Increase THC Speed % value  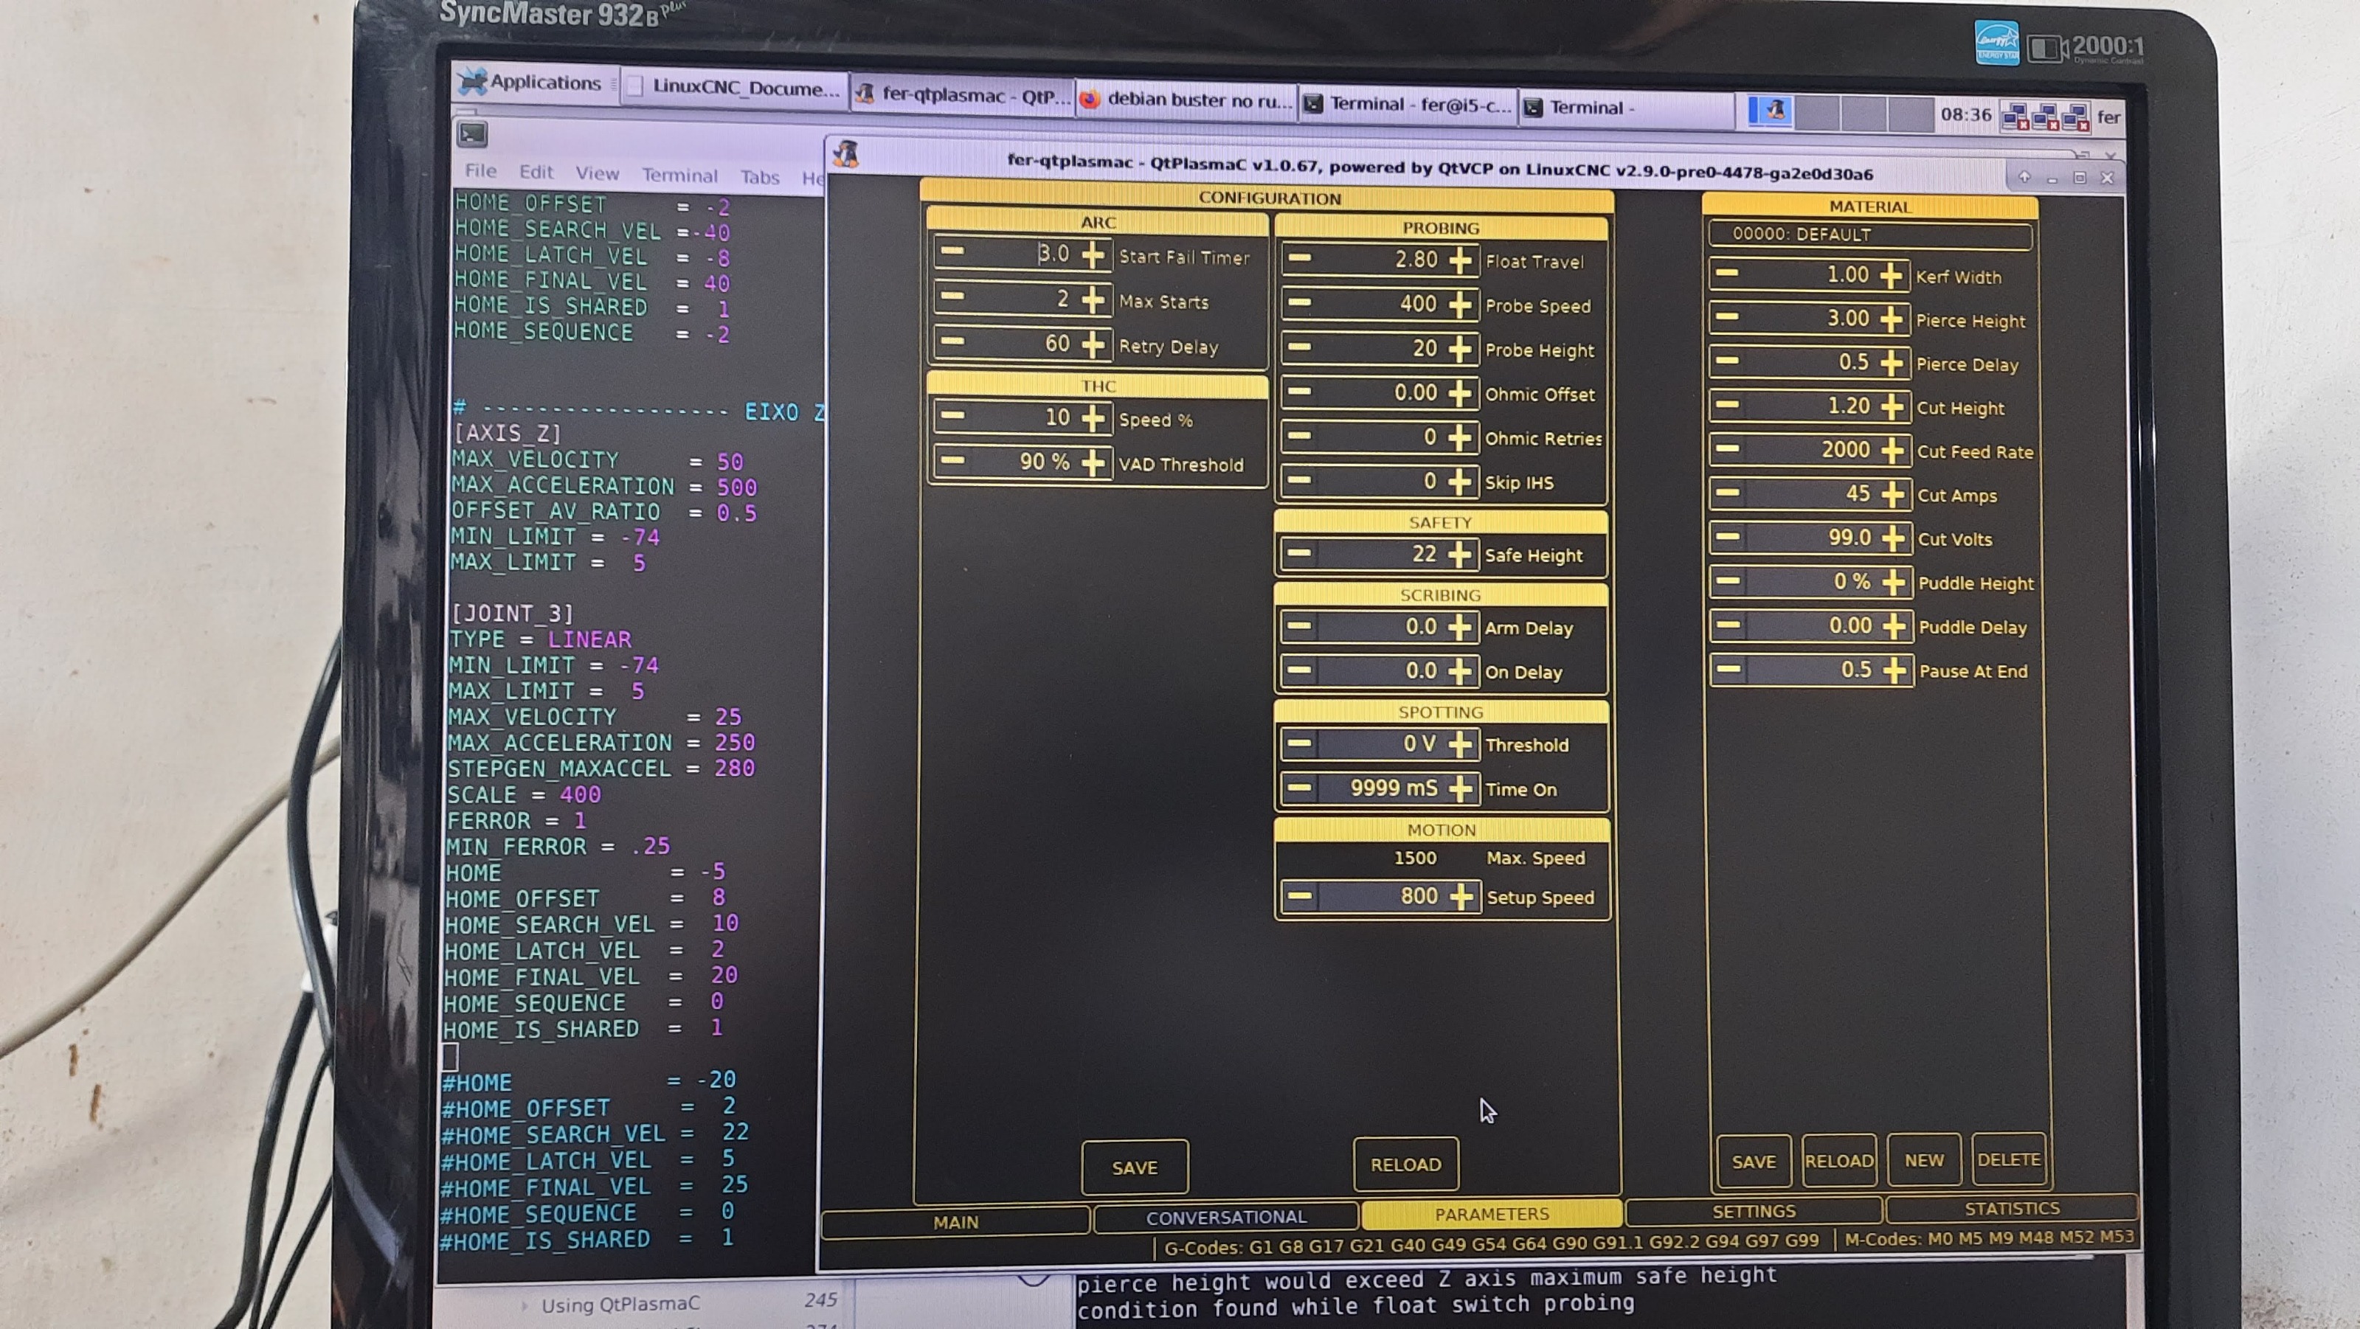[x=1092, y=417]
